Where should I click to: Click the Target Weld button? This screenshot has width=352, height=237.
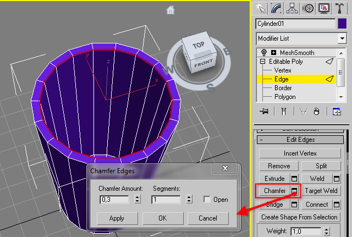coord(321,191)
